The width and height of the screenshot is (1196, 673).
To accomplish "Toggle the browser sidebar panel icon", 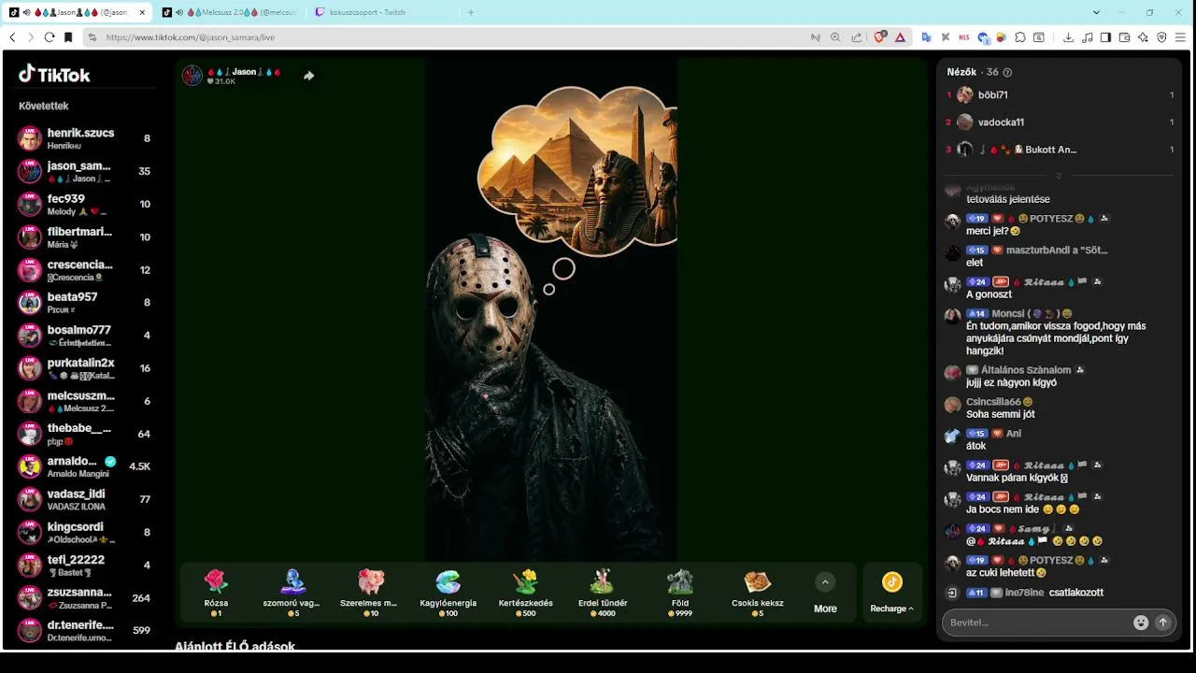I will tap(1105, 37).
